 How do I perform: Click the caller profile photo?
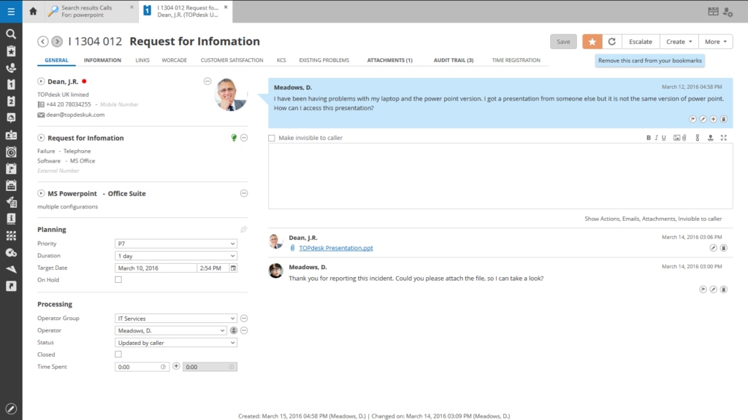tap(231, 94)
